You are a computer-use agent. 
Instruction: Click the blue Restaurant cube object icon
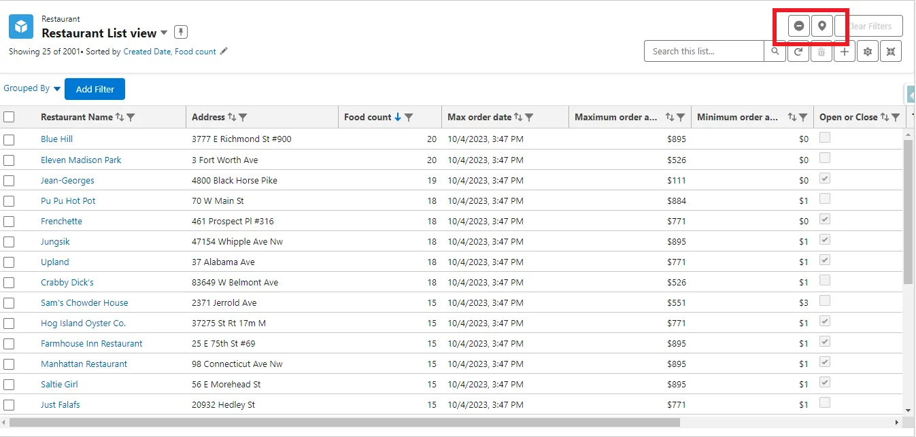pyautogui.click(x=21, y=27)
